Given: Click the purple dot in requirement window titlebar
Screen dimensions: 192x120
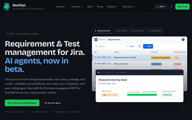Looking at the screenshot, I should click(x=98, y=73).
